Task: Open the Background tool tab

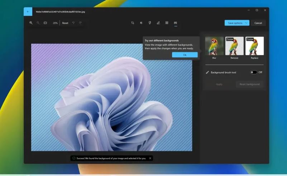Action: tap(176, 23)
